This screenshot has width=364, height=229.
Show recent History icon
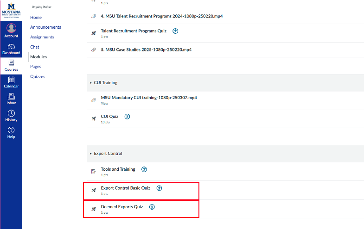click(11, 113)
